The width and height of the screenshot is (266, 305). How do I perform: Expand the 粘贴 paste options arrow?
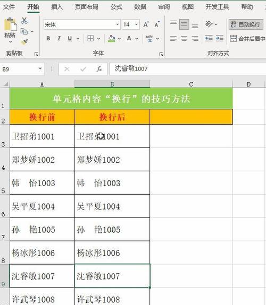10,41
